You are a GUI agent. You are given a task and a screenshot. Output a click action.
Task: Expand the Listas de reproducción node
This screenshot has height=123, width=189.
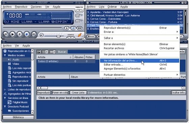coord(5,90)
